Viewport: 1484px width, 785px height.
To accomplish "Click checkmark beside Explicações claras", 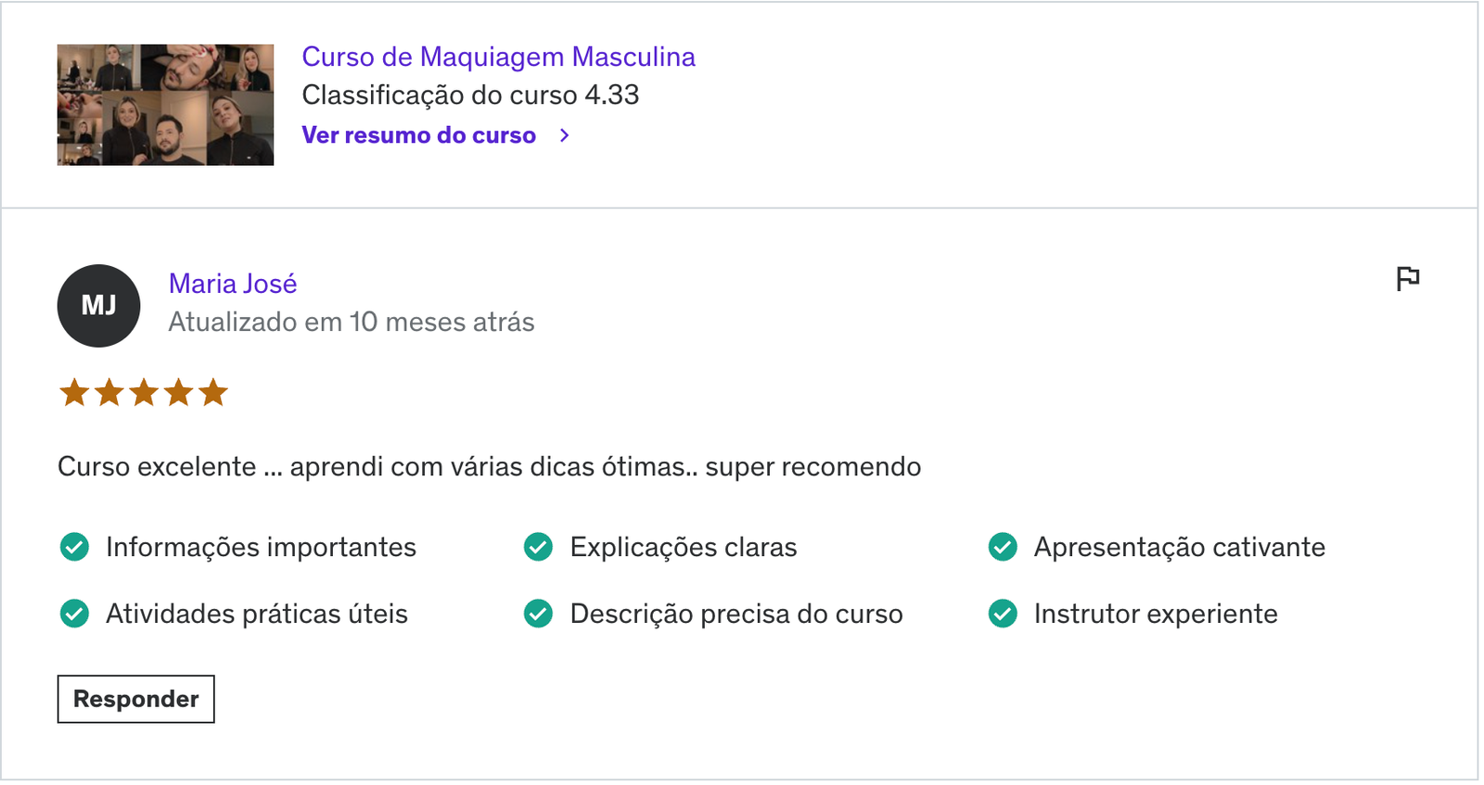I will (538, 547).
